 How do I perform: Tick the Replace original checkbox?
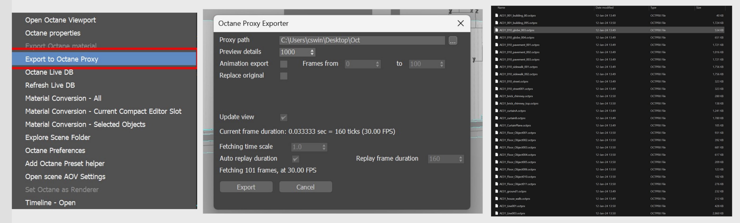coord(283,76)
